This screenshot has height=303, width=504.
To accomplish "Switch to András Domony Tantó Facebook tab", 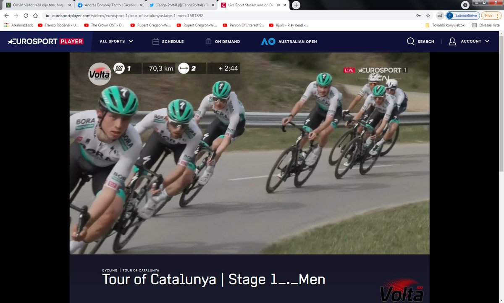I will point(109,5).
